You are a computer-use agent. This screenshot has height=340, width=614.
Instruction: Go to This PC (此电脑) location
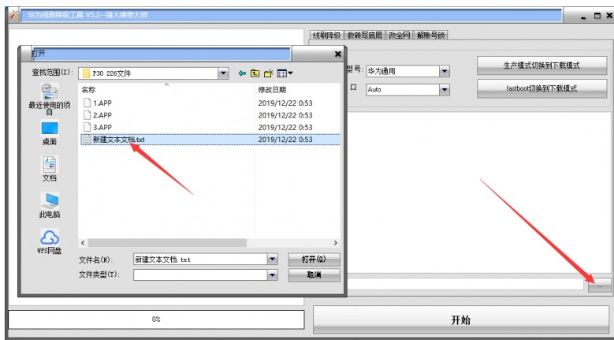(50, 206)
